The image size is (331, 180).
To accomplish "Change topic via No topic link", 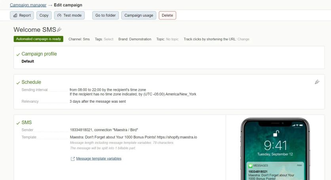I will click(172, 39).
